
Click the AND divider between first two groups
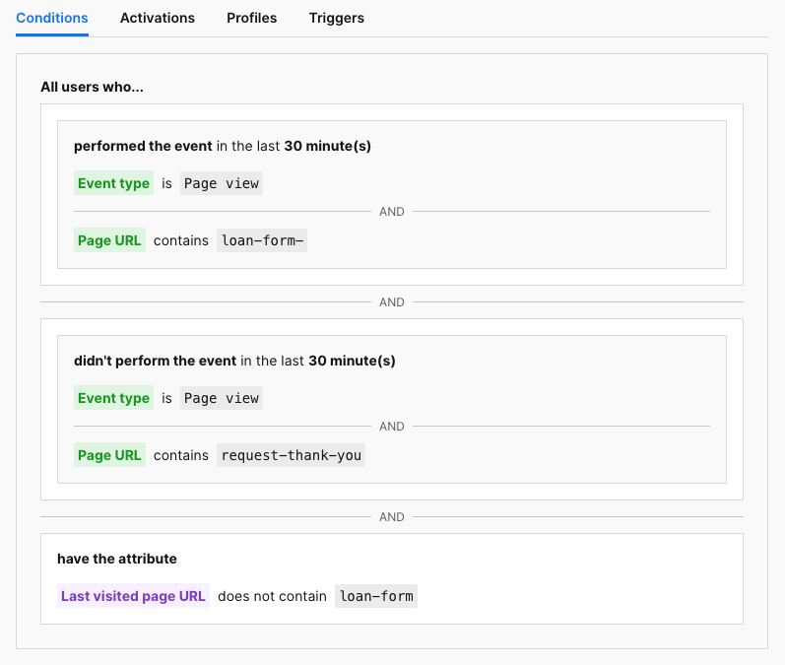[x=392, y=302]
